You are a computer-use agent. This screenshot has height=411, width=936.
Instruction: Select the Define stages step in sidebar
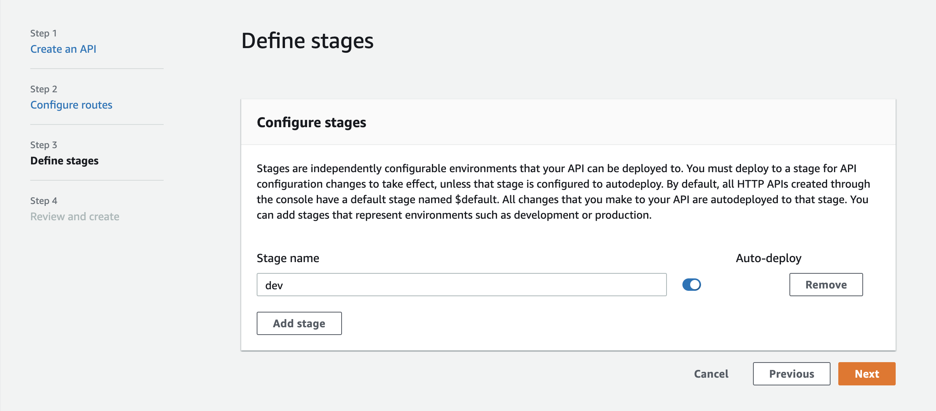pos(65,161)
